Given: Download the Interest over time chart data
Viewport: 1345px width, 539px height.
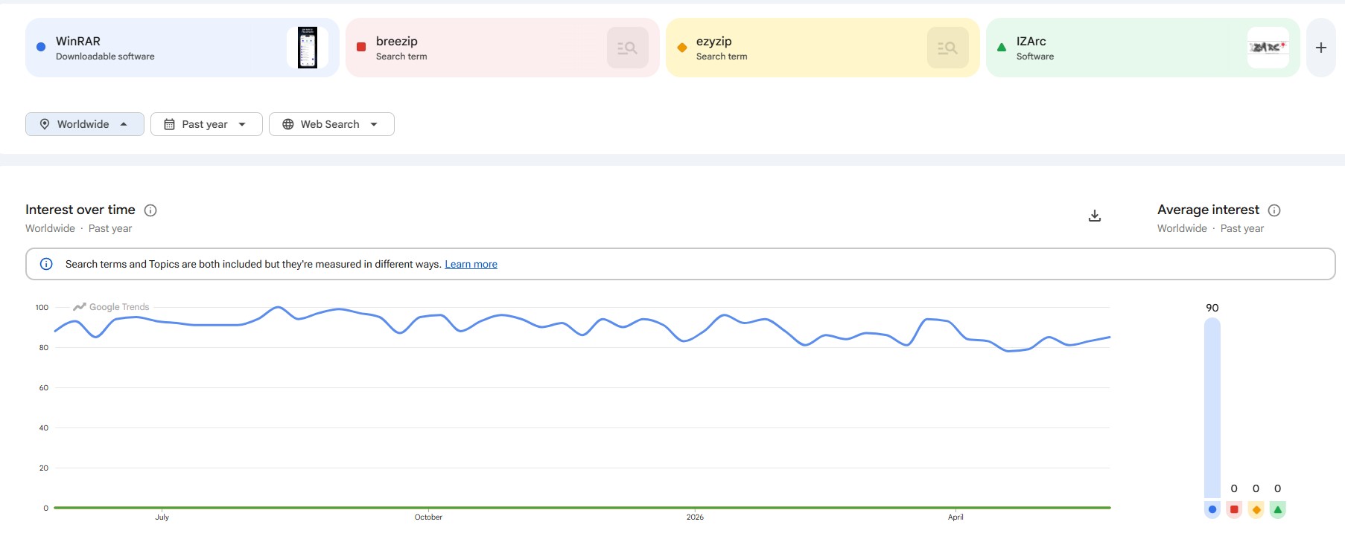Looking at the screenshot, I should (x=1095, y=216).
